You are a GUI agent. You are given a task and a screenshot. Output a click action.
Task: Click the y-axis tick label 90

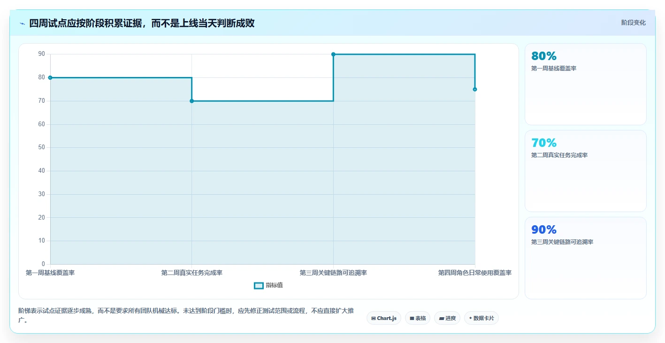pyautogui.click(x=42, y=54)
